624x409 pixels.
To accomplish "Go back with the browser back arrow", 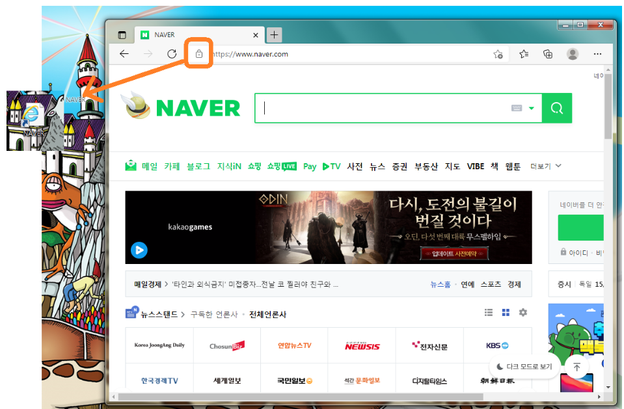I will pos(124,54).
